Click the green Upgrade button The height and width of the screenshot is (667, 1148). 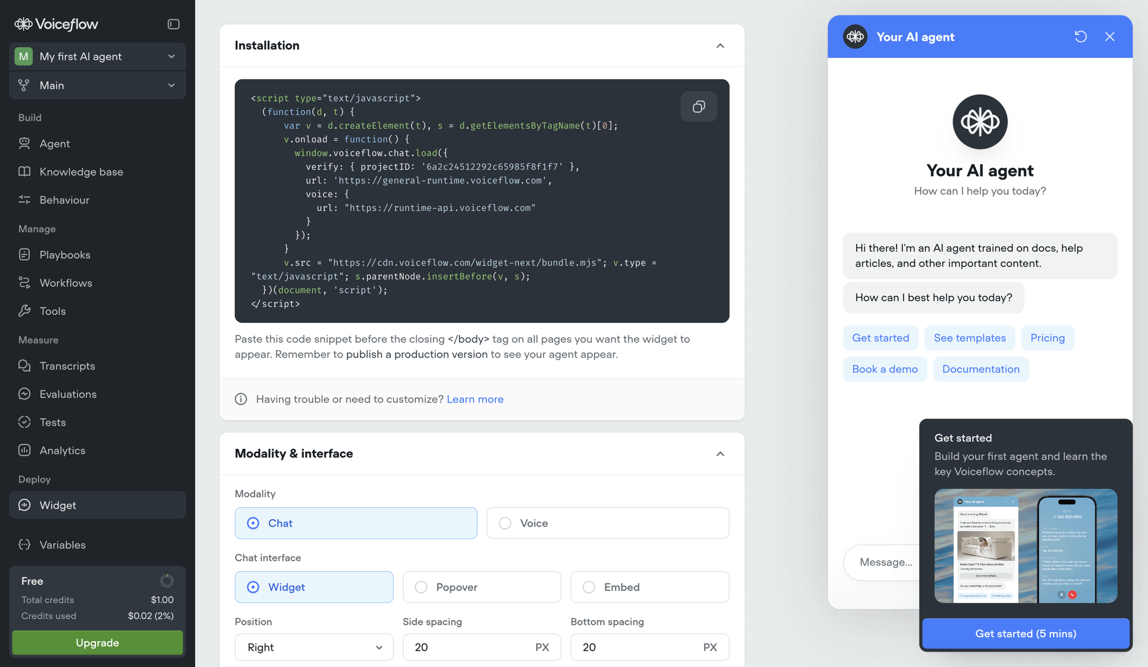[98, 643]
